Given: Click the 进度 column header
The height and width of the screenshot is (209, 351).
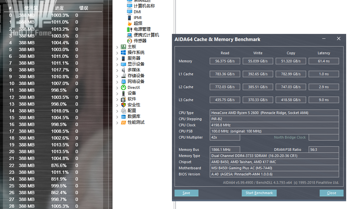Looking at the screenshot, I should point(59,8).
